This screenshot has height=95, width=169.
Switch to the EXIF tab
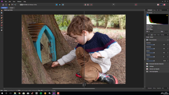pyautogui.click(x=157, y=10)
